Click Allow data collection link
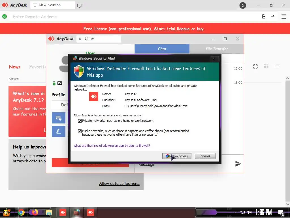 point(119,184)
